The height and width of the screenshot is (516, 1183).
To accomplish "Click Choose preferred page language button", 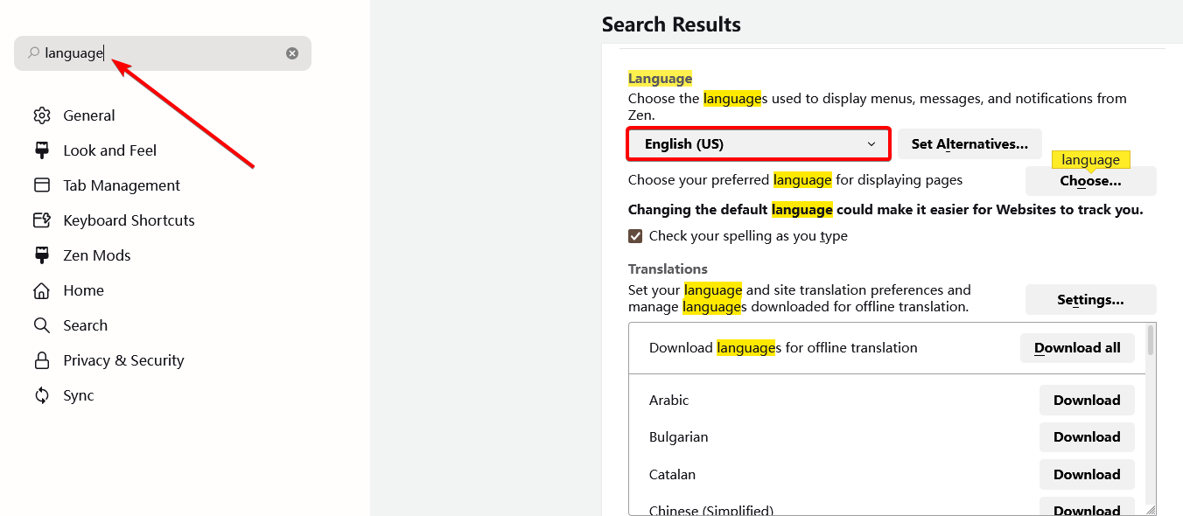I will coord(1090,181).
